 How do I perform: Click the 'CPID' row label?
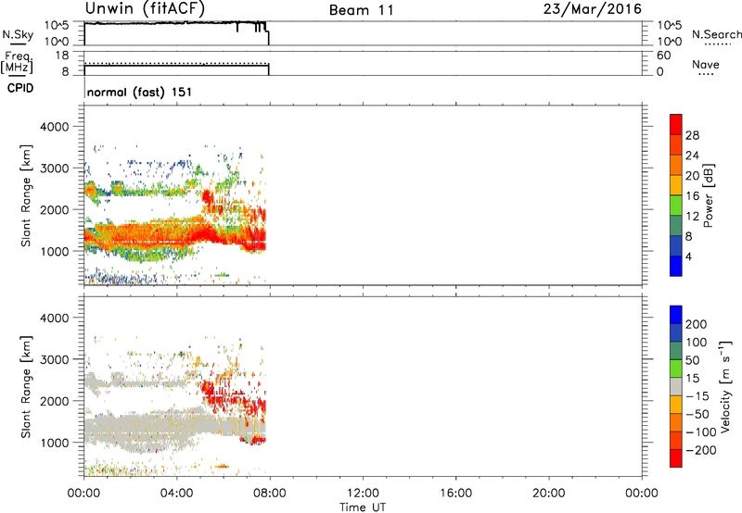tap(20, 88)
